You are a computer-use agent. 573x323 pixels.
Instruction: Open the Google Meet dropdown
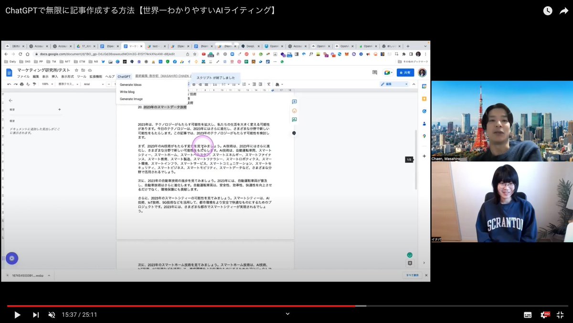click(x=388, y=73)
